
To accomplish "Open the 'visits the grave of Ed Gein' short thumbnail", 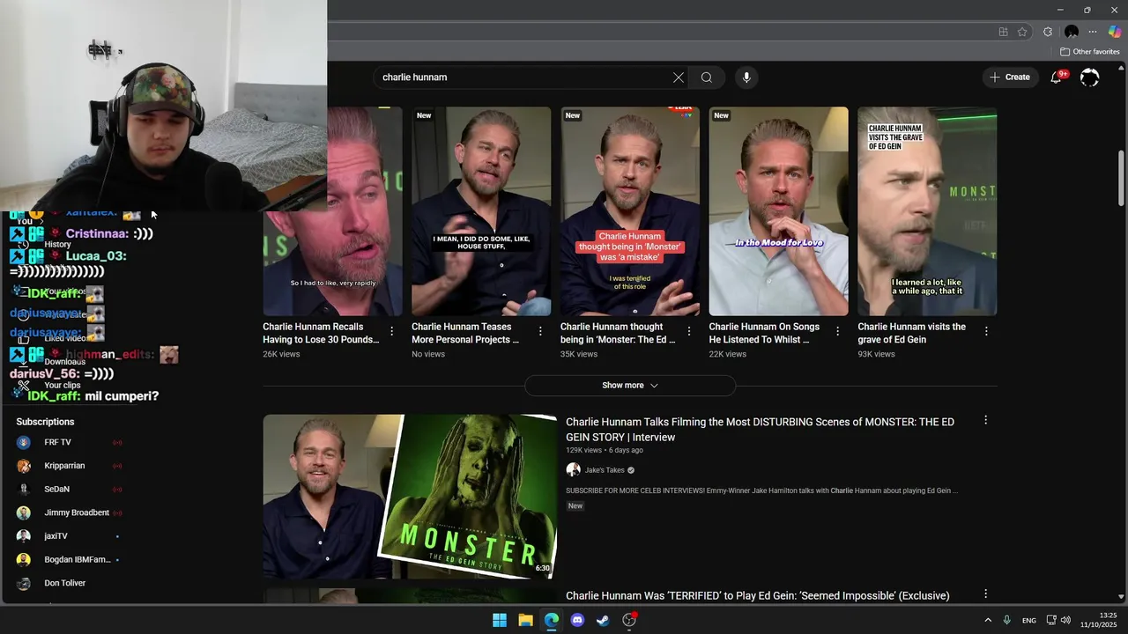I will tap(927, 211).
